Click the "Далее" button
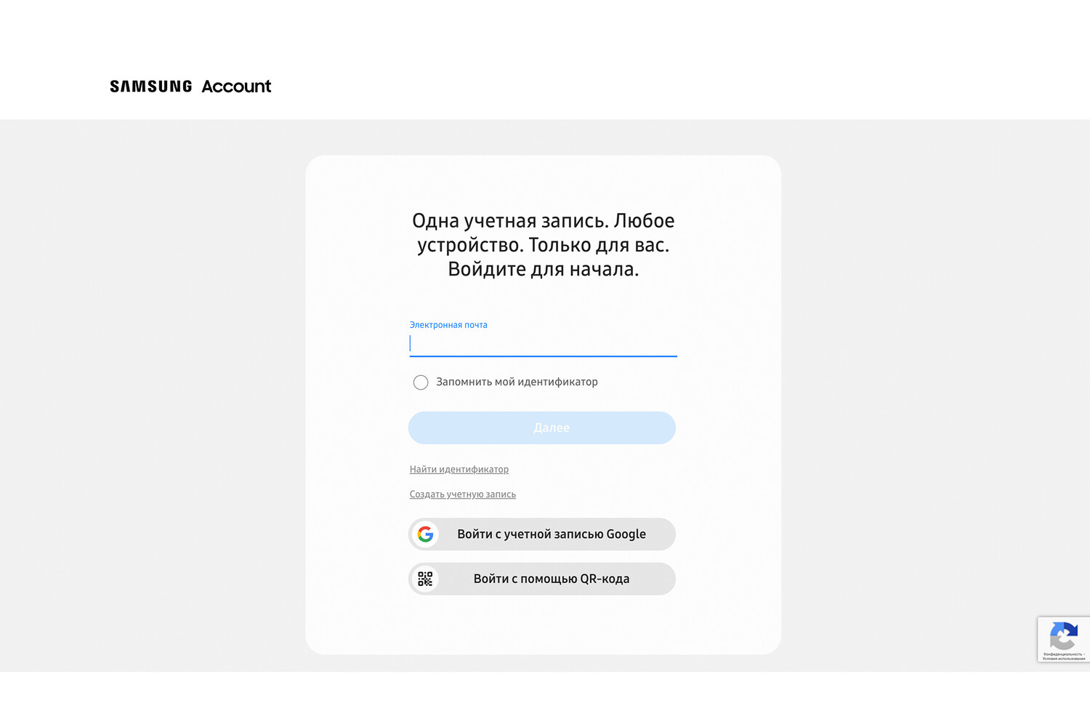The height and width of the screenshot is (727, 1090). click(x=542, y=427)
